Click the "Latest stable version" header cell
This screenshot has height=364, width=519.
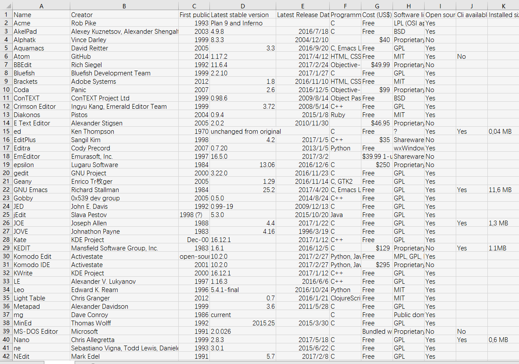click(x=243, y=15)
